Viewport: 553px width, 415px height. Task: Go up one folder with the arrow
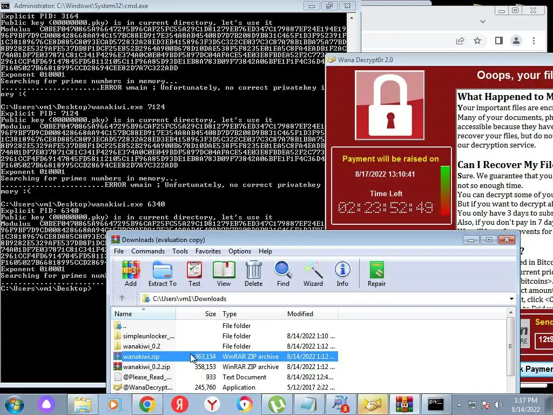point(122,298)
